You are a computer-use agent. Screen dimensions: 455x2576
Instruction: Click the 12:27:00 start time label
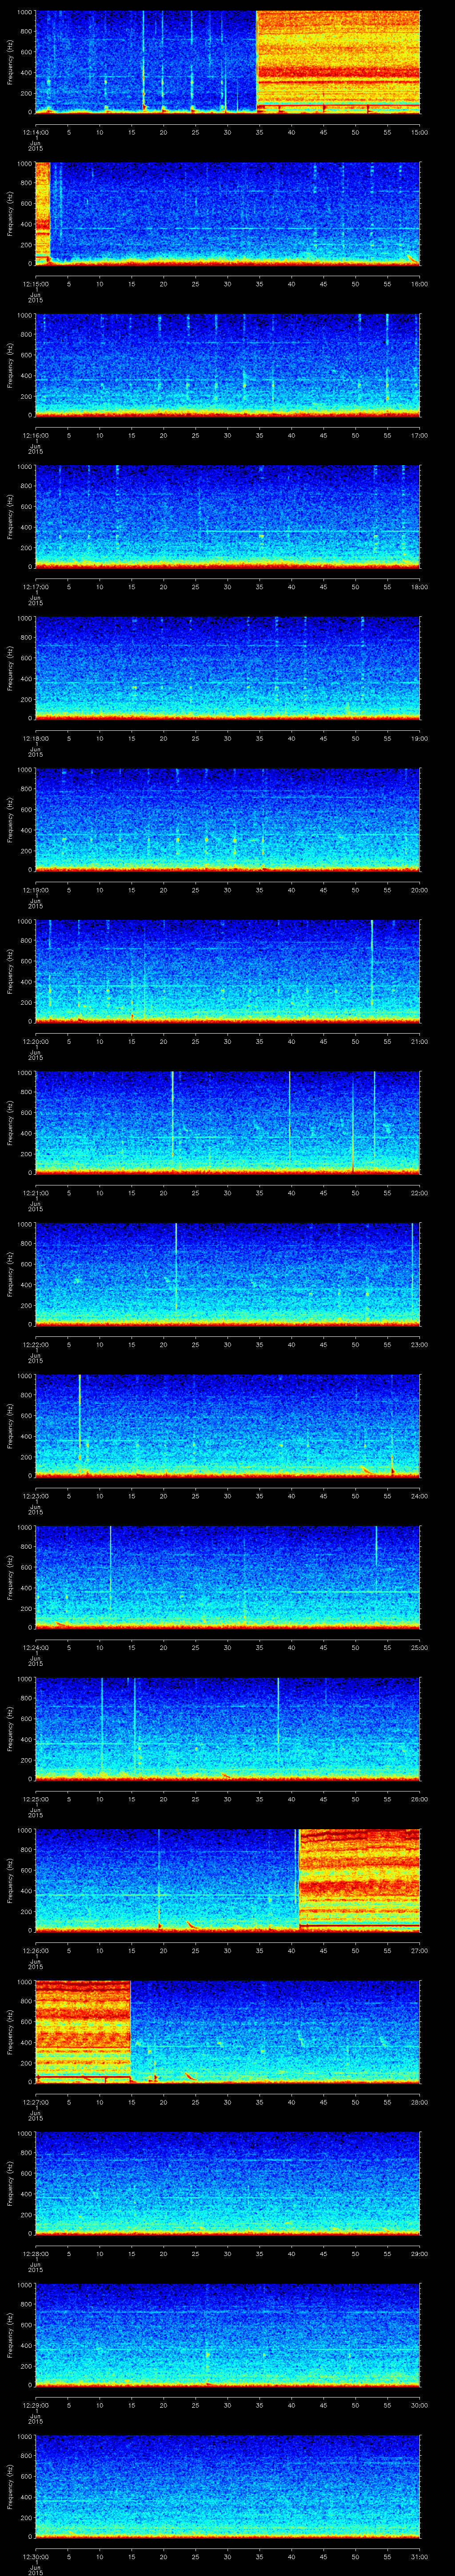(36, 2102)
